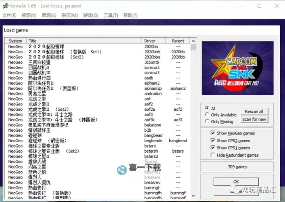285x202 pixels.
Task: Sort list by Parent column header
Action: 178,41
